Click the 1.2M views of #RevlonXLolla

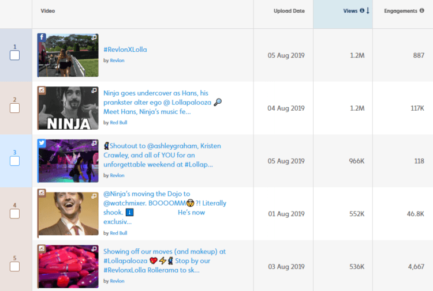[x=357, y=55]
